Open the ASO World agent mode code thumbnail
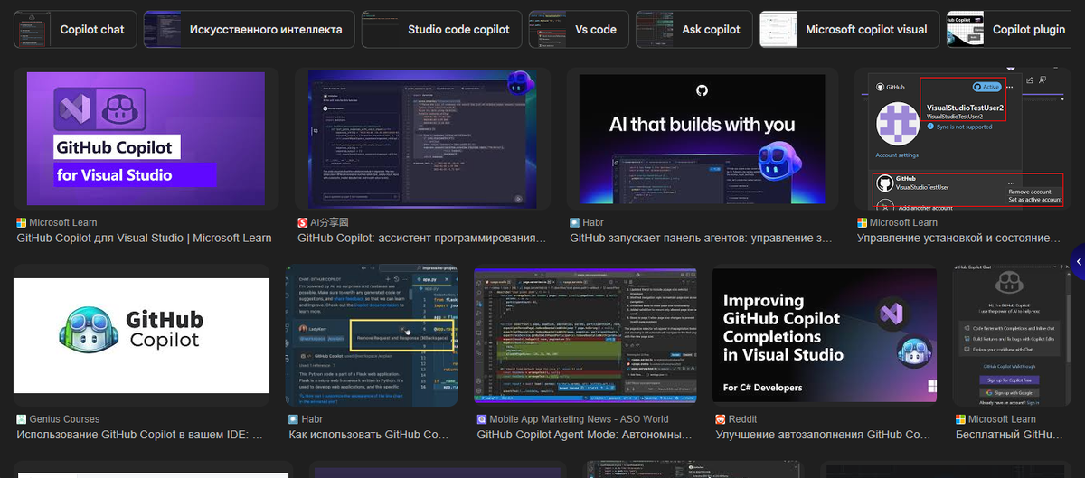 [x=586, y=335]
